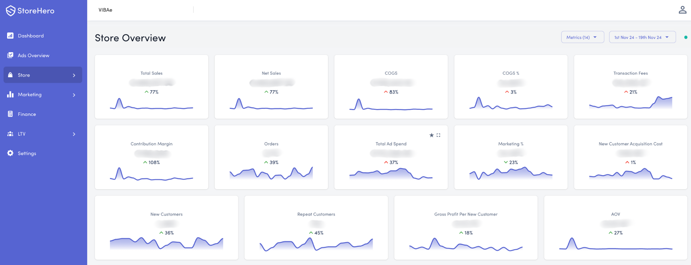Image resolution: width=691 pixels, height=265 pixels.
Task: Open the date range picker dropdown
Action: coord(642,37)
